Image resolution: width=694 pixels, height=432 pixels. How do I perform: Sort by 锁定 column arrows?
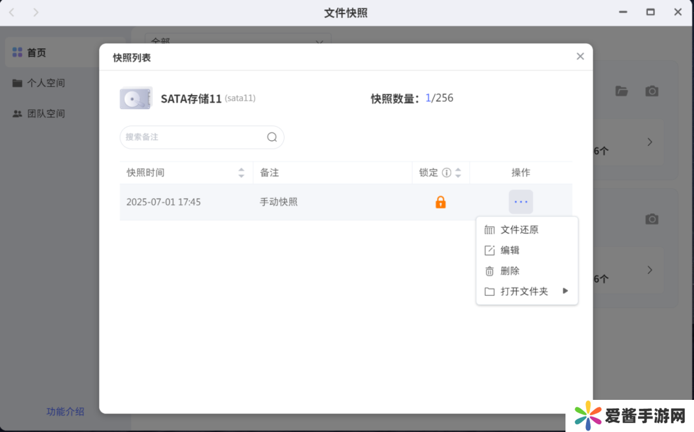point(458,172)
